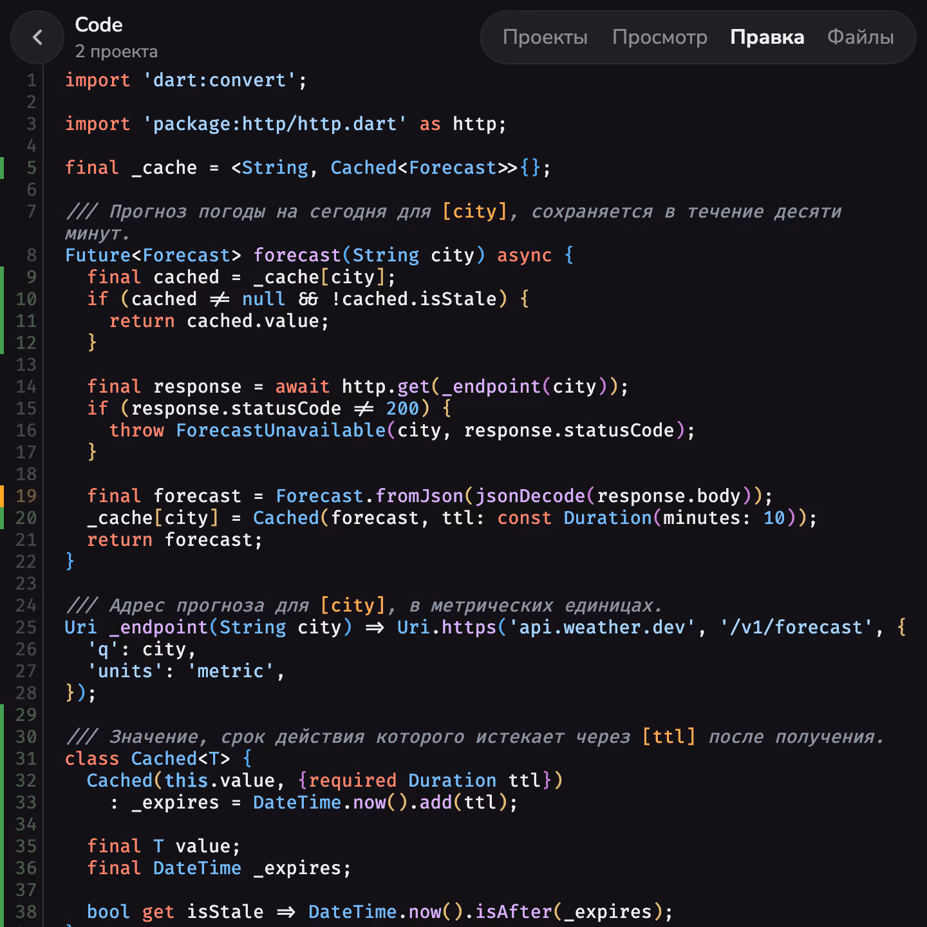Click 'isStale' getter on line 38
The height and width of the screenshot is (927, 927).
click(x=225, y=912)
